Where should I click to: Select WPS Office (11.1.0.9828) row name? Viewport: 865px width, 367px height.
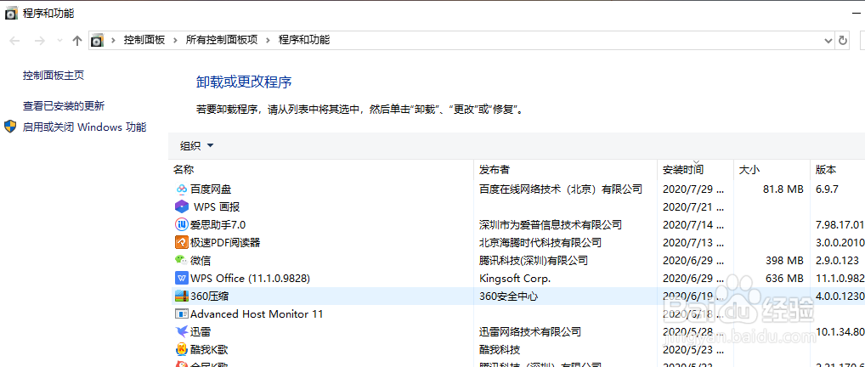coord(250,278)
